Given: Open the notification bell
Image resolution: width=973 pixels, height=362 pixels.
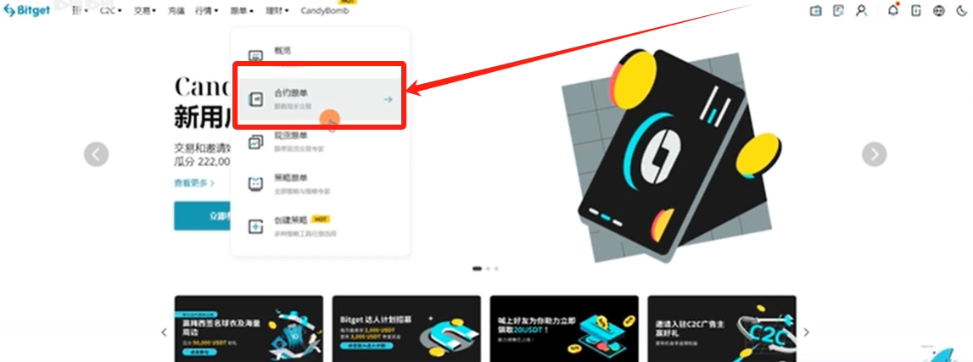Looking at the screenshot, I should point(893,10).
